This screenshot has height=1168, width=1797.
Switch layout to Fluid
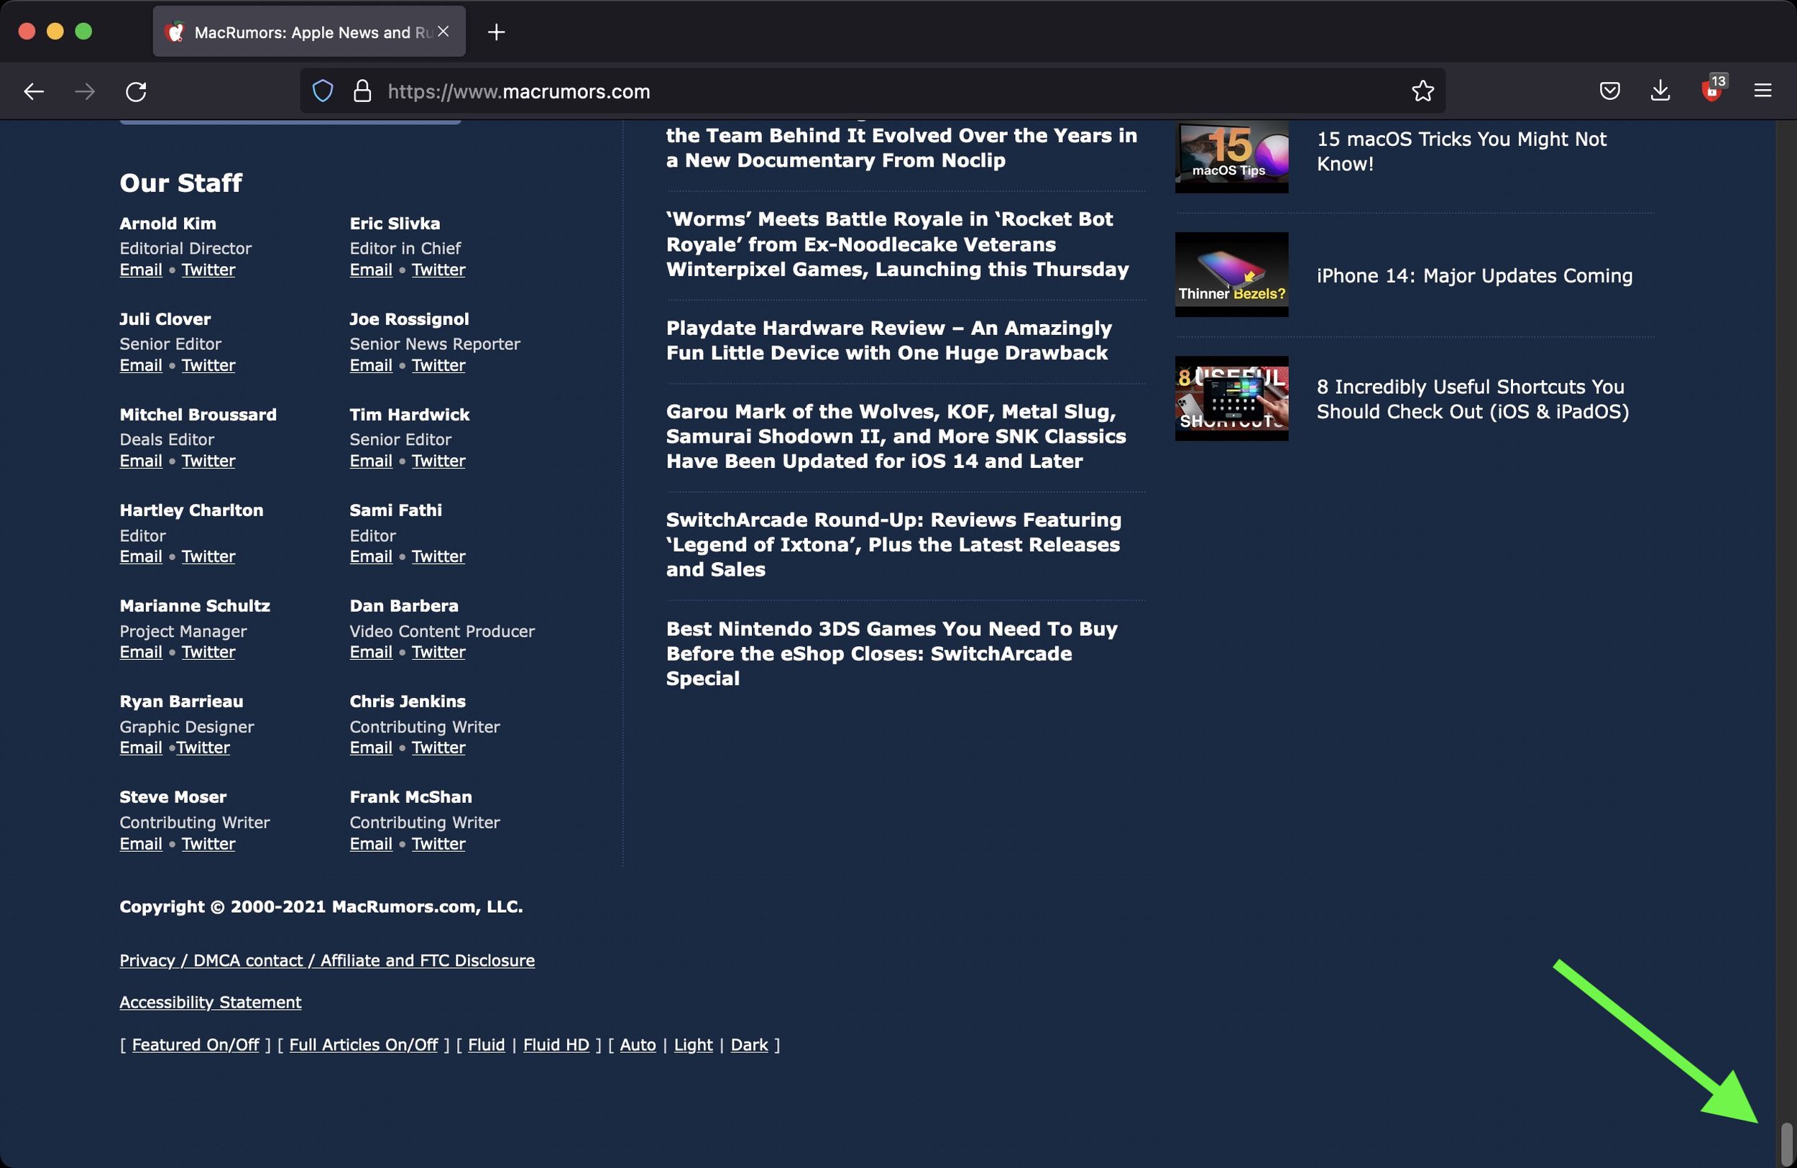click(486, 1044)
